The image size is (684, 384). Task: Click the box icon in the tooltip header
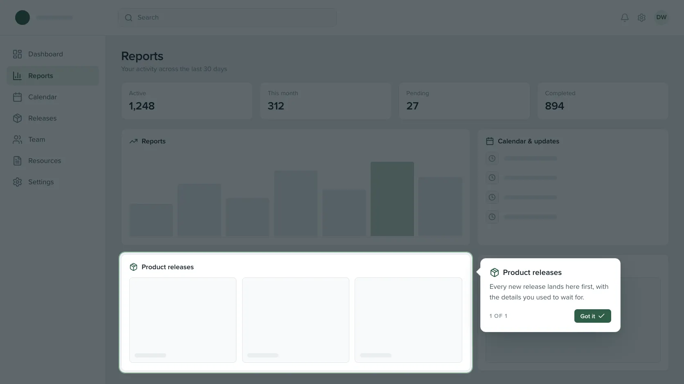click(495, 272)
